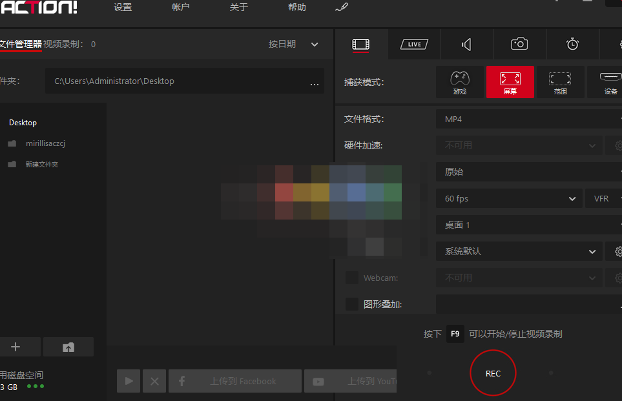
Task: Enable the 图形叠加 overlay checkbox
Action: point(351,303)
